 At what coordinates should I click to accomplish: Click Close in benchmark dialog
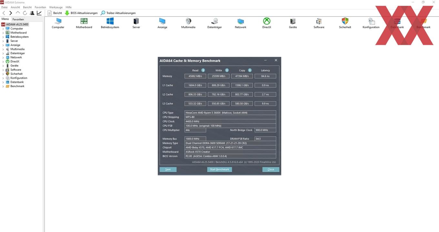tap(271, 169)
